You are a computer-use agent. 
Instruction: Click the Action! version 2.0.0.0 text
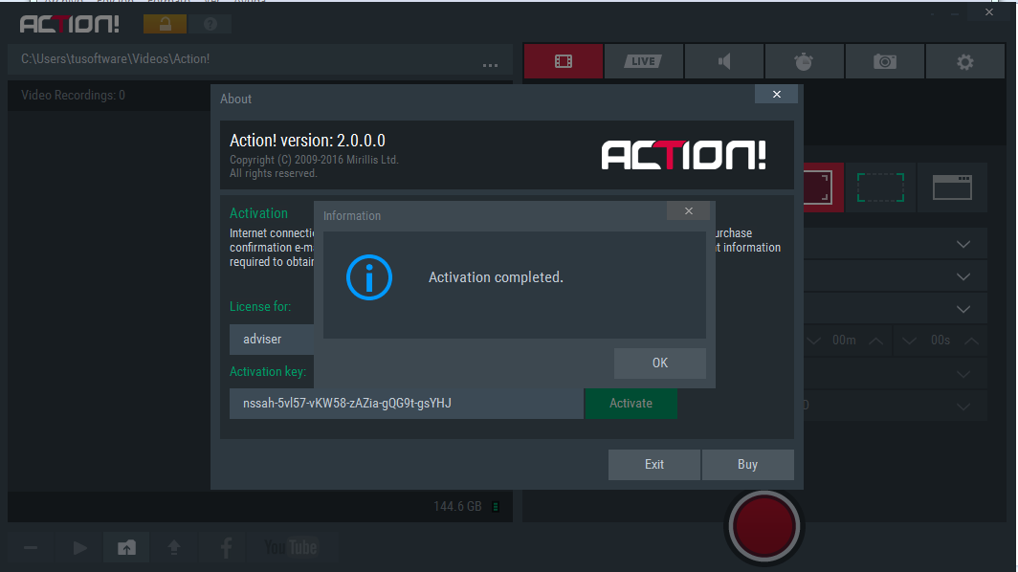pos(307,141)
